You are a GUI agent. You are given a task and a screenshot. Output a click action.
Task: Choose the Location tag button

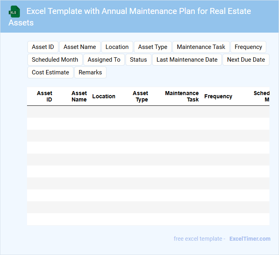(x=117, y=47)
